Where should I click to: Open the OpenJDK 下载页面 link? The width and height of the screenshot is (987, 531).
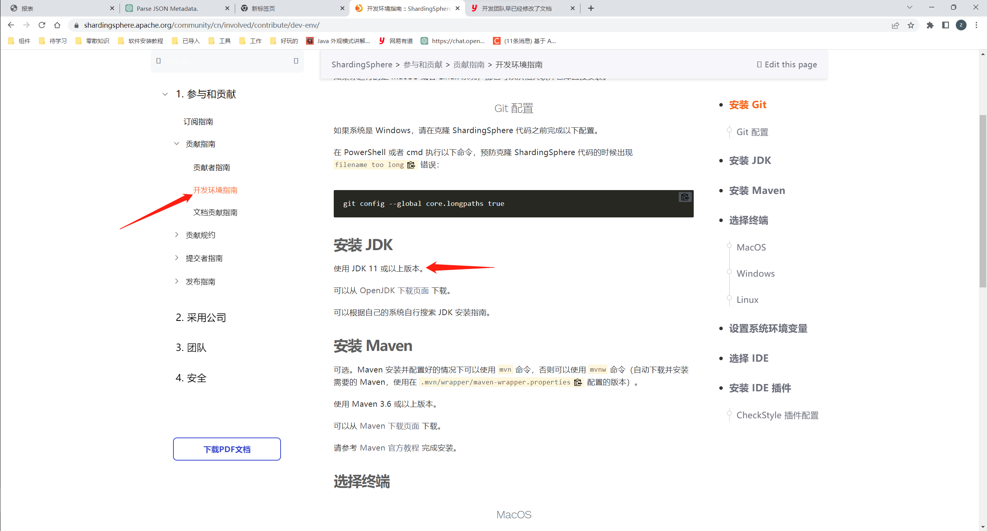pyautogui.click(x=394, y=291)
